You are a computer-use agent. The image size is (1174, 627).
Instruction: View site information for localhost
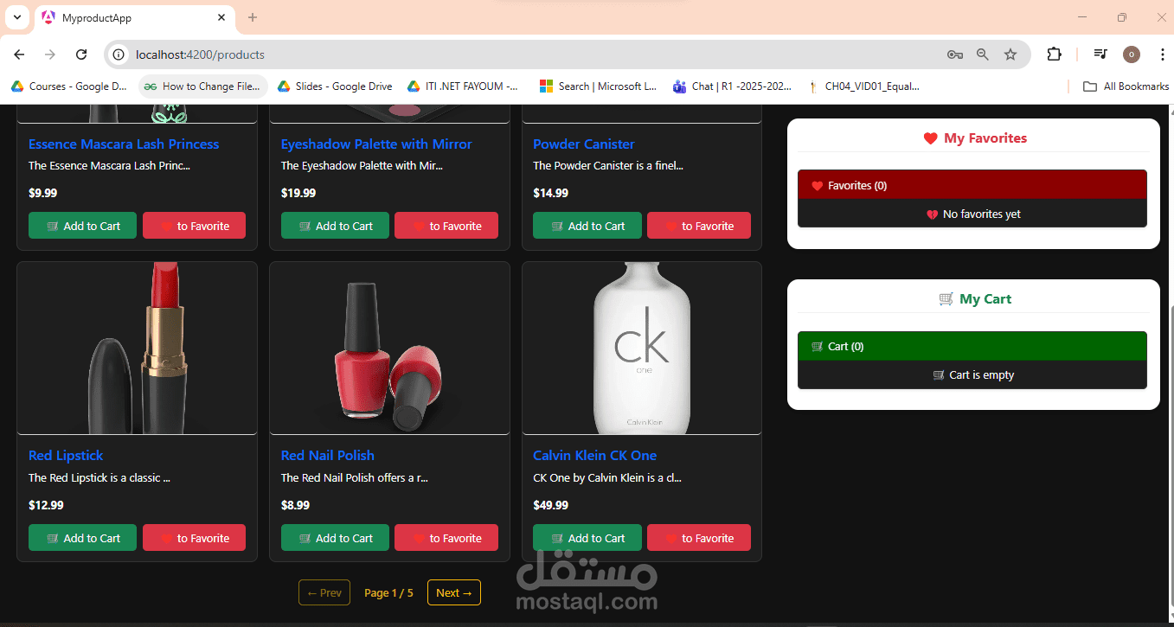(119, 54)
